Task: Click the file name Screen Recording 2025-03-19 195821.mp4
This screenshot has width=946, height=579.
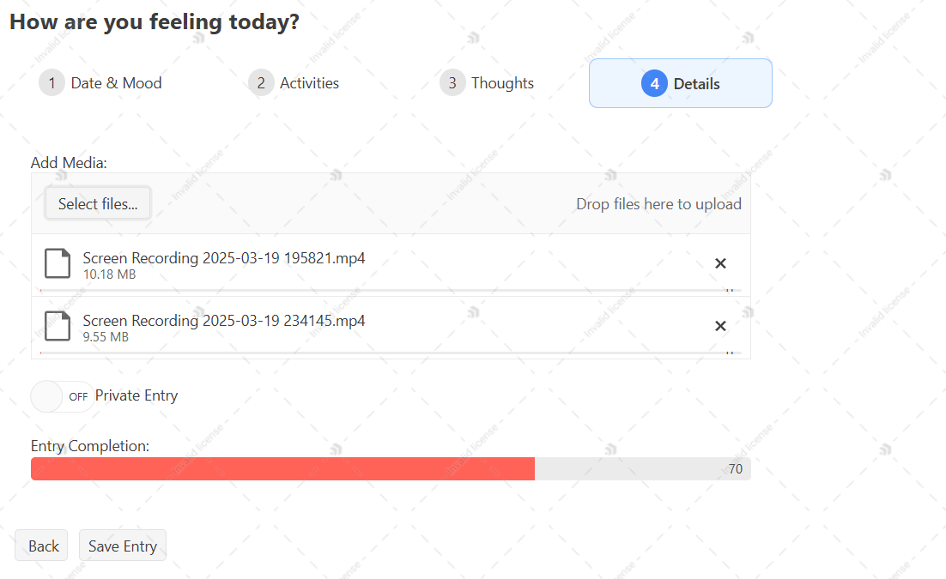Action: pos(224,258)
